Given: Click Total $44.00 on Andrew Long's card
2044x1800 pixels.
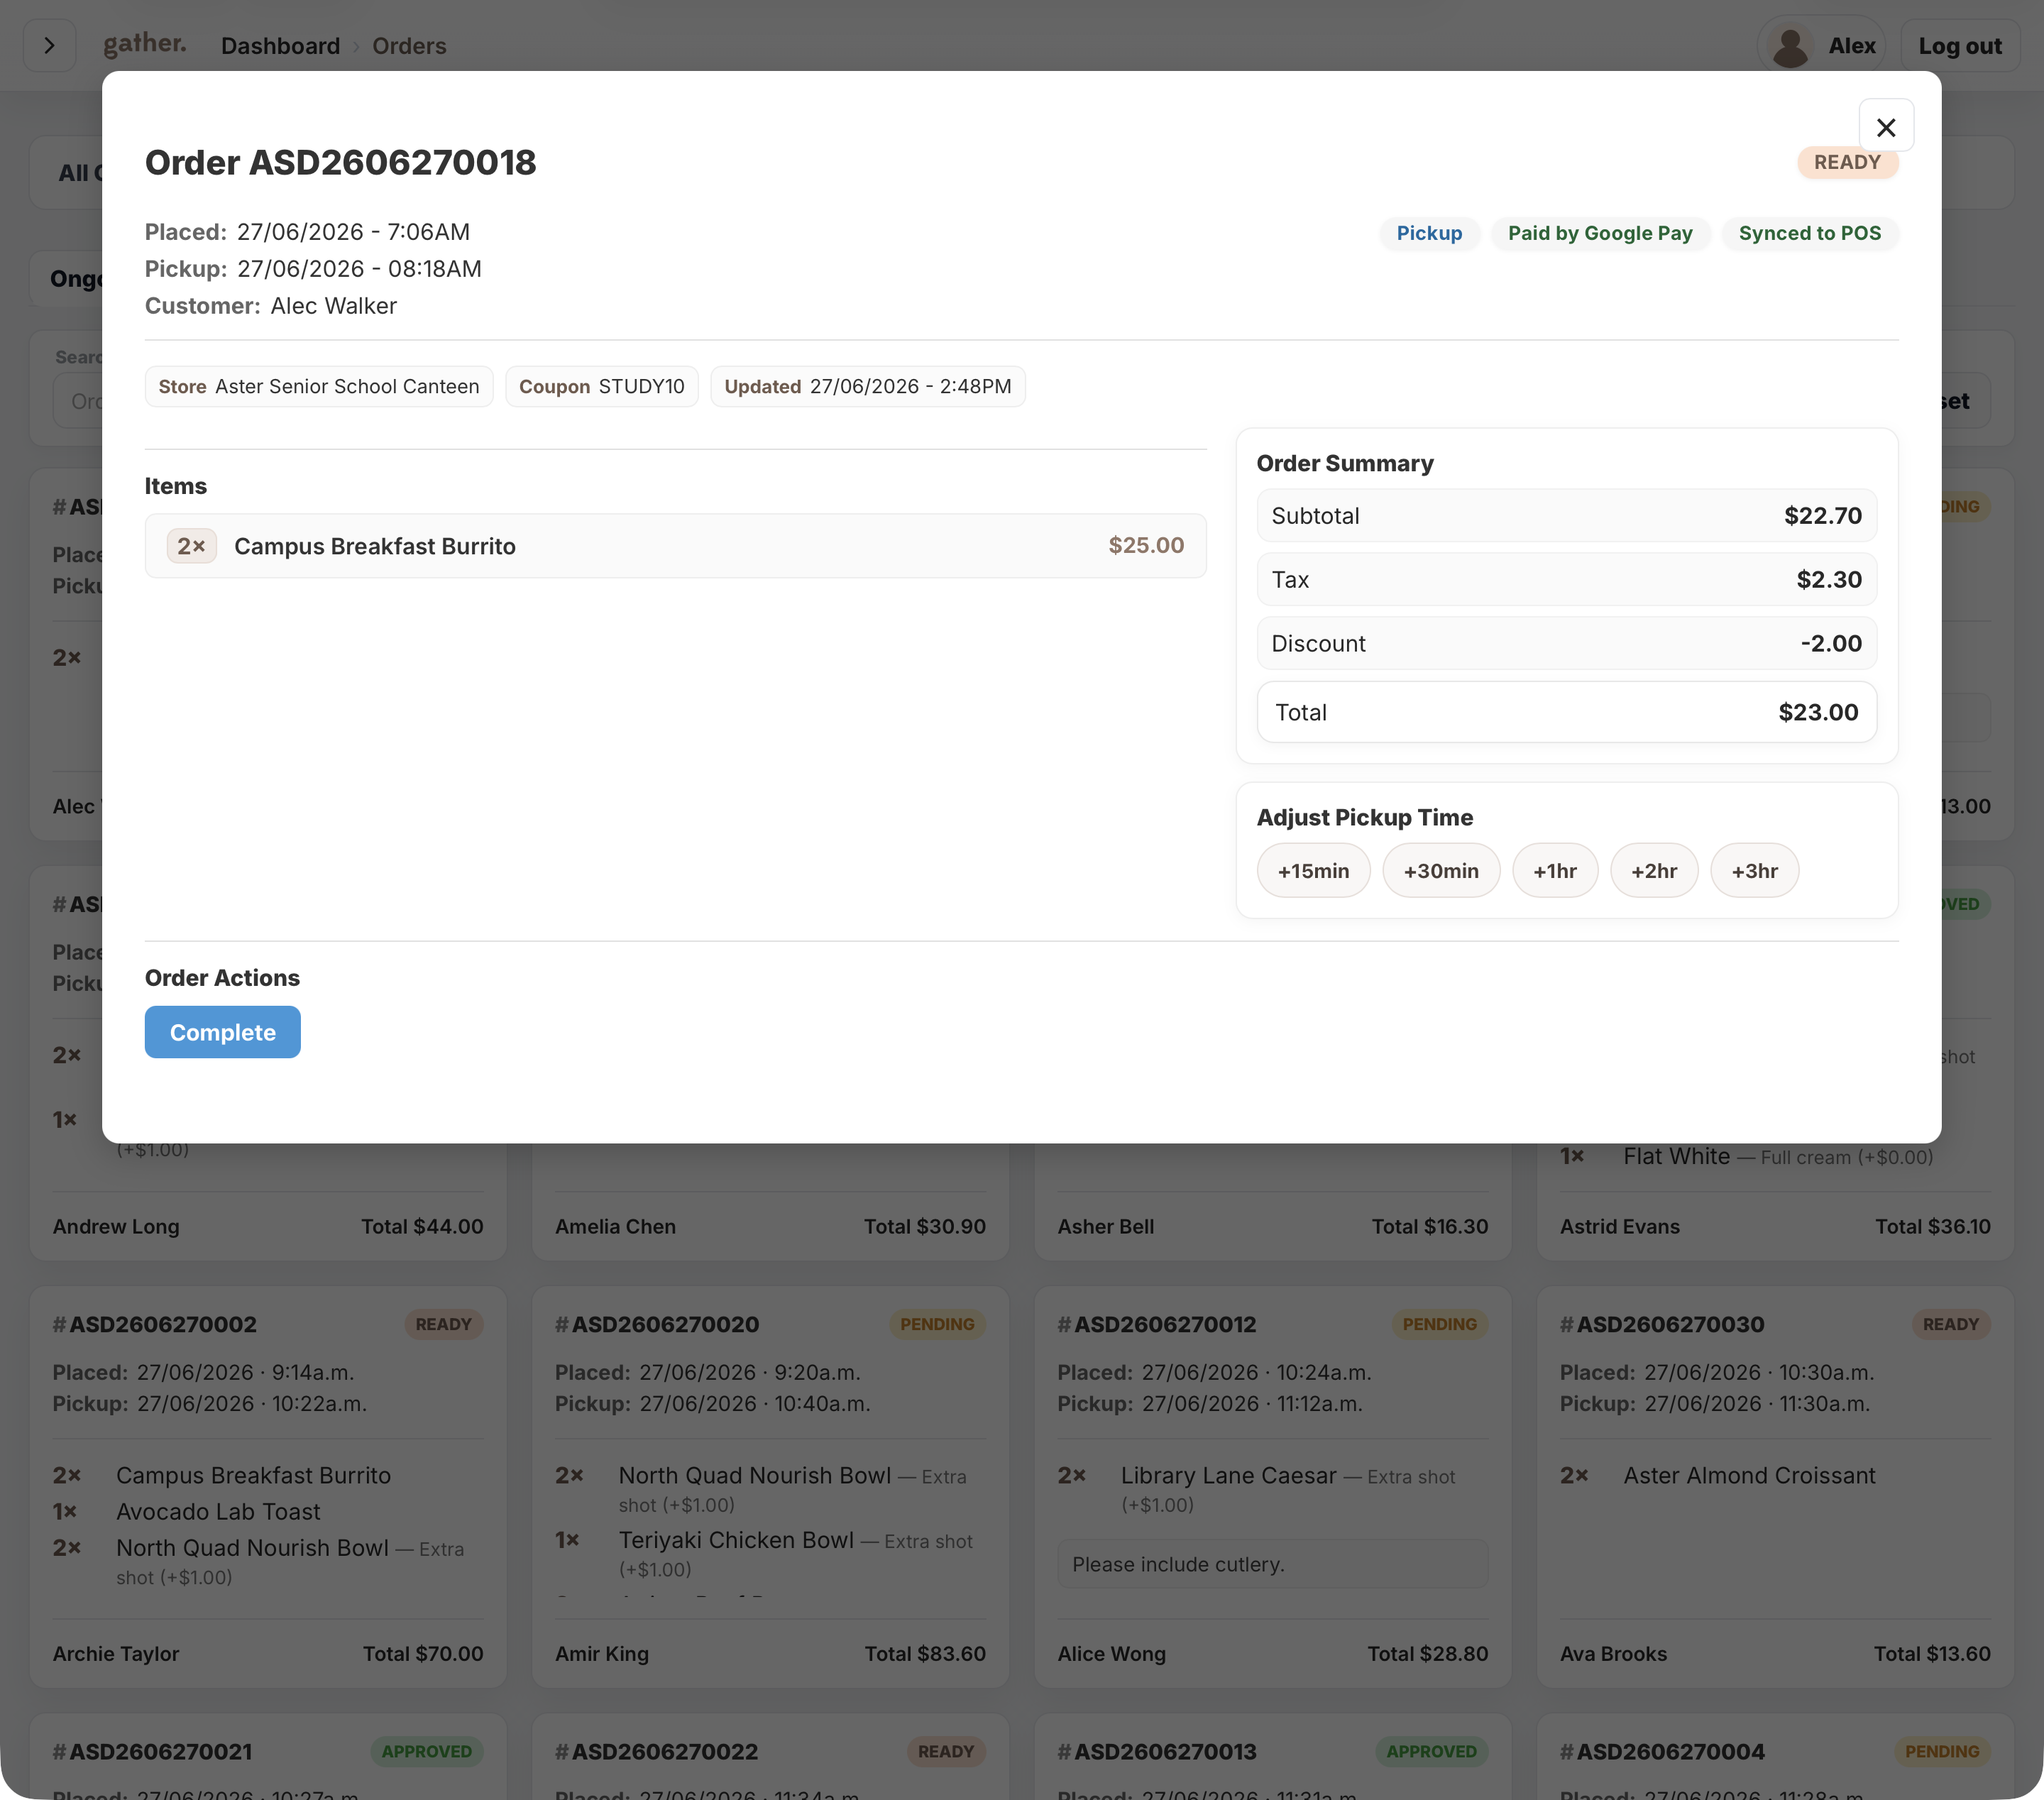Looking at the screenshot, I should point(422,1226).
